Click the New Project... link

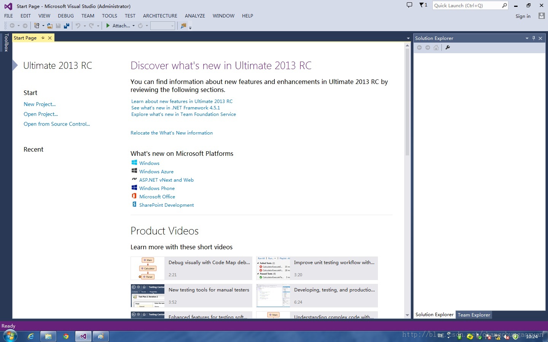point(40,104)
